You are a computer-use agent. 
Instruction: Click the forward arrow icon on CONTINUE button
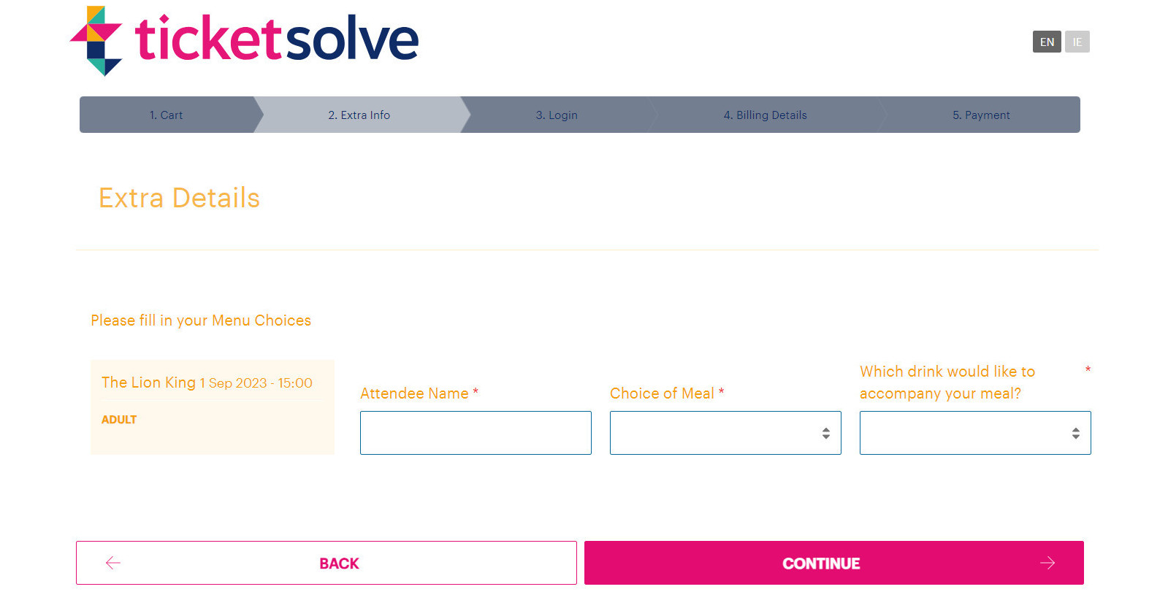coord(1048,562)
